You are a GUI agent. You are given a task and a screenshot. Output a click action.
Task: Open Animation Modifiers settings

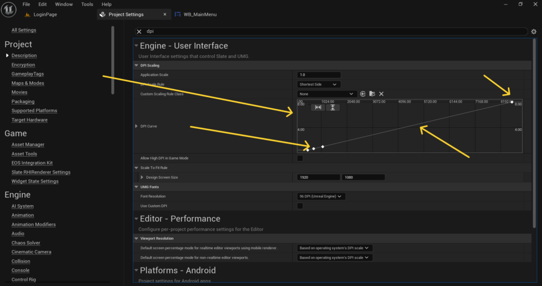[33, 224]
